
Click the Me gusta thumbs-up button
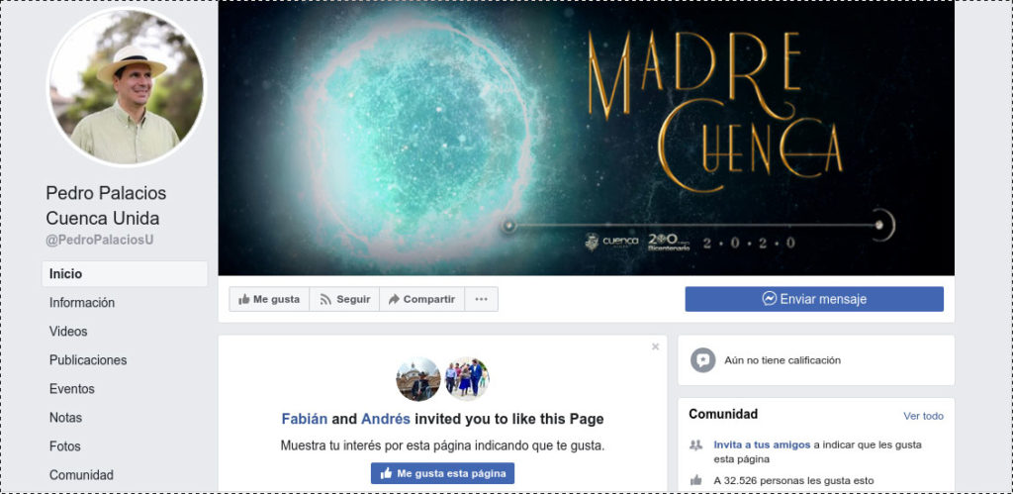click(x=269, y=299)
